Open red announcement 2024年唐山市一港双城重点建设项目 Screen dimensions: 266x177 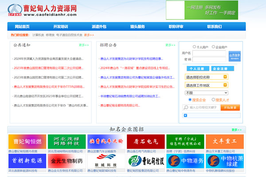[x=135, y=68]
